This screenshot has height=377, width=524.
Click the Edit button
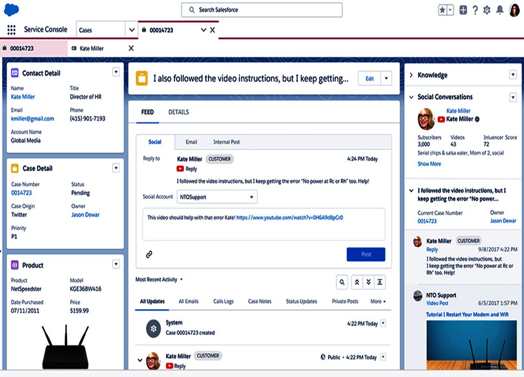coord(369,79)
